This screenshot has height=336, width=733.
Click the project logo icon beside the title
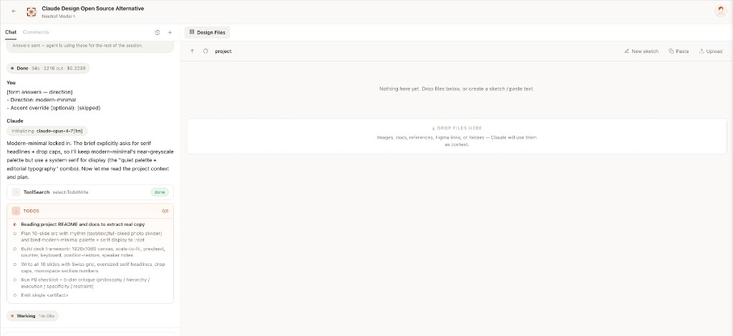point(31,12)
